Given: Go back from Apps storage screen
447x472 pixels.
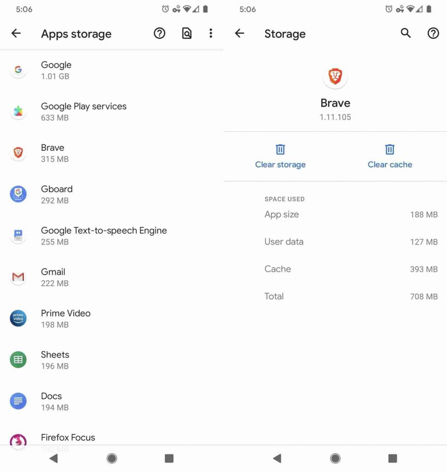Looking at the screenshot, I should [16, 33].
